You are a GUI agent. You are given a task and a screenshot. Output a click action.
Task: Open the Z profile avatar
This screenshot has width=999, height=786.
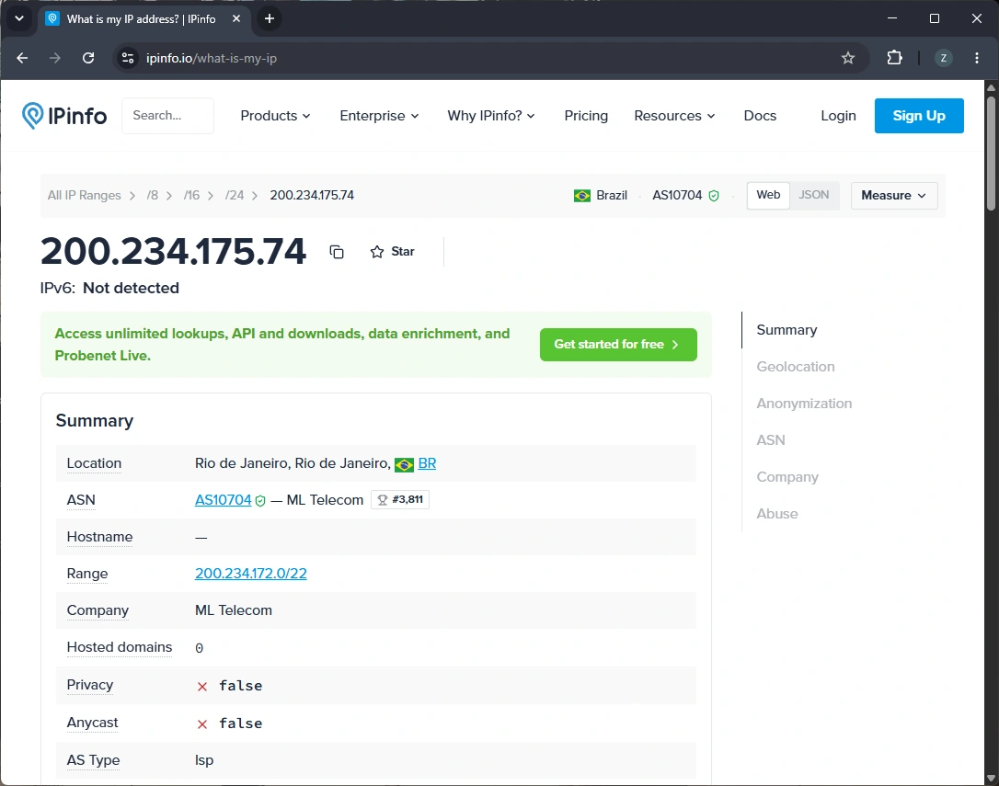coord(944,58)
